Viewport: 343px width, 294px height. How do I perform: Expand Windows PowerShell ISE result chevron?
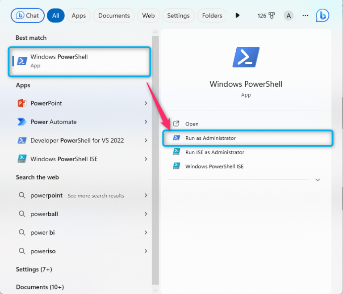146,159
